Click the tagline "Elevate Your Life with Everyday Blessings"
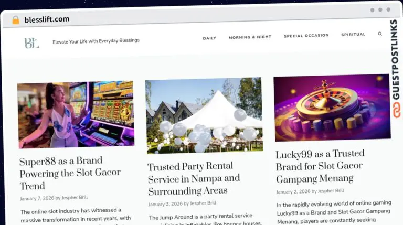 [96, 41]
